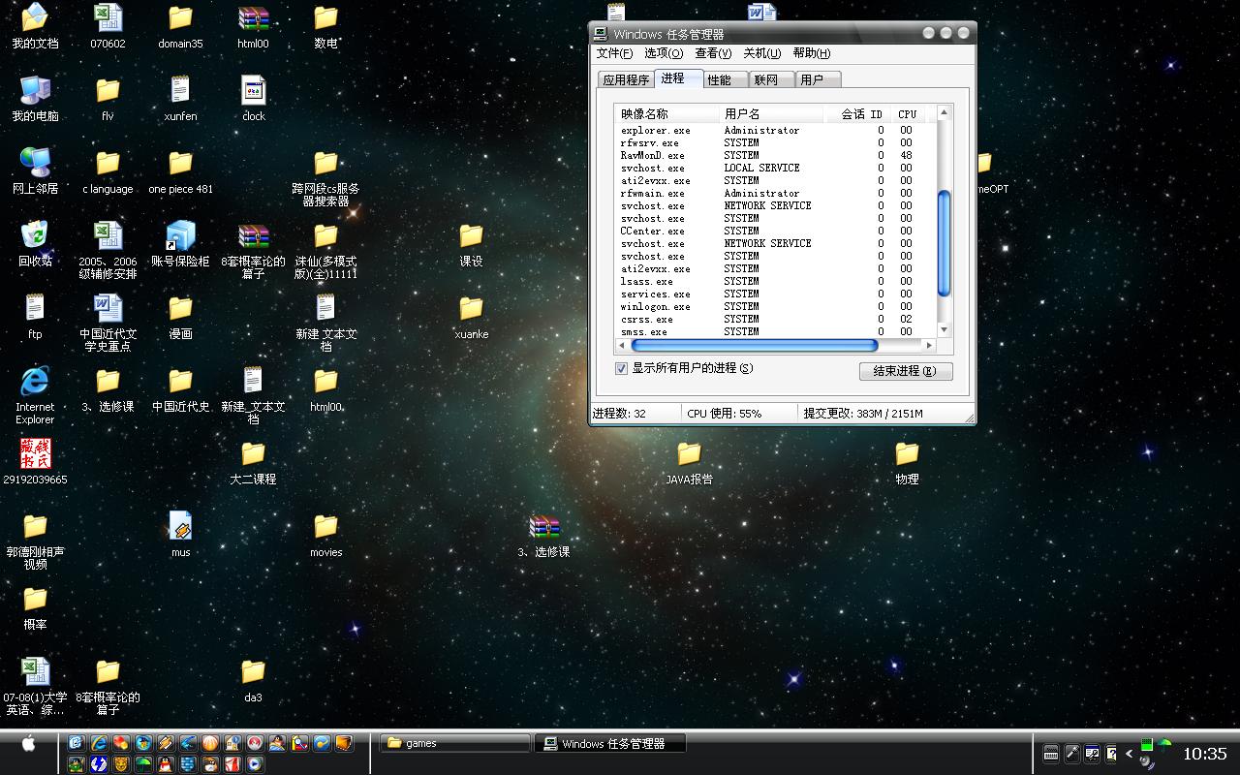
Task: Click the QQ penguin quick launch icon
Action: (x=165, y=764)
